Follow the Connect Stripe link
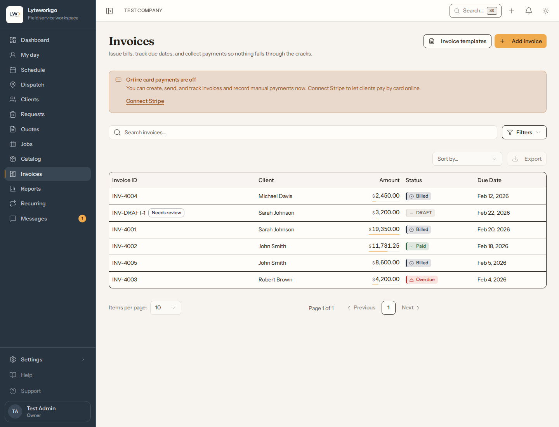Viewport: 559px width, 427px height. (145, 101)
